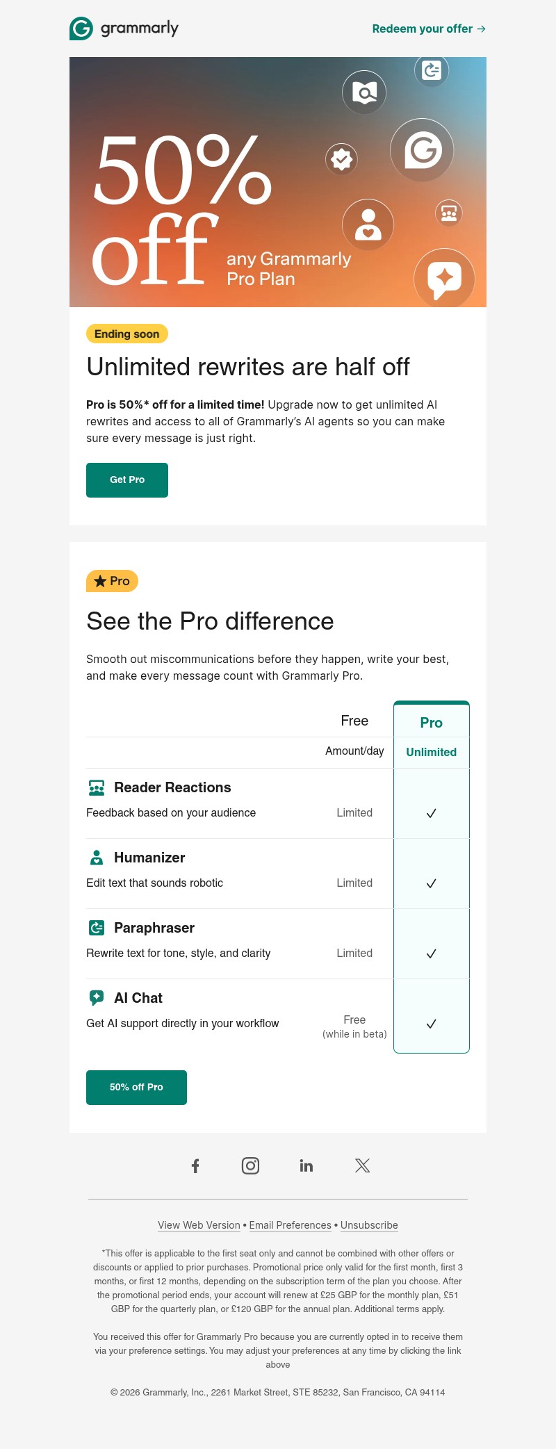This screenshot has width=556, height=1449.
Task: Click the X (Twitter) icon
Action: click(x=362, y=1165)
